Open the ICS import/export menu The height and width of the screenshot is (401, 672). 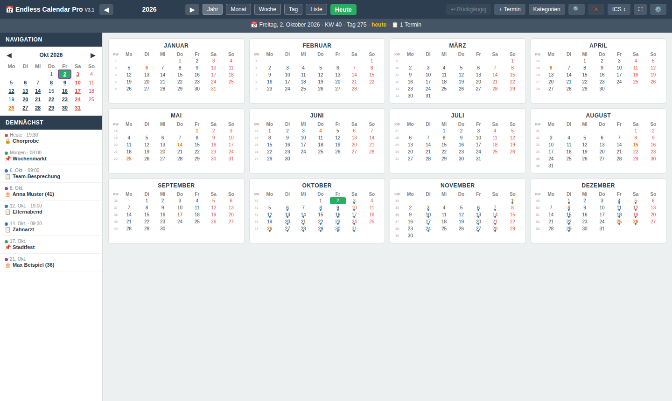click(x=619, y=9)
